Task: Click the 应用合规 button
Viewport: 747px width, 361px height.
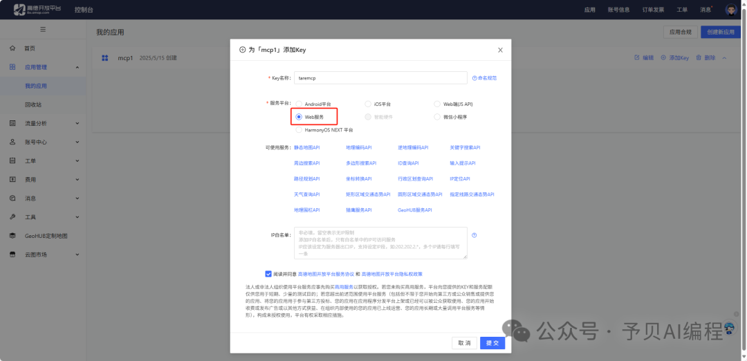Action: 681,32
